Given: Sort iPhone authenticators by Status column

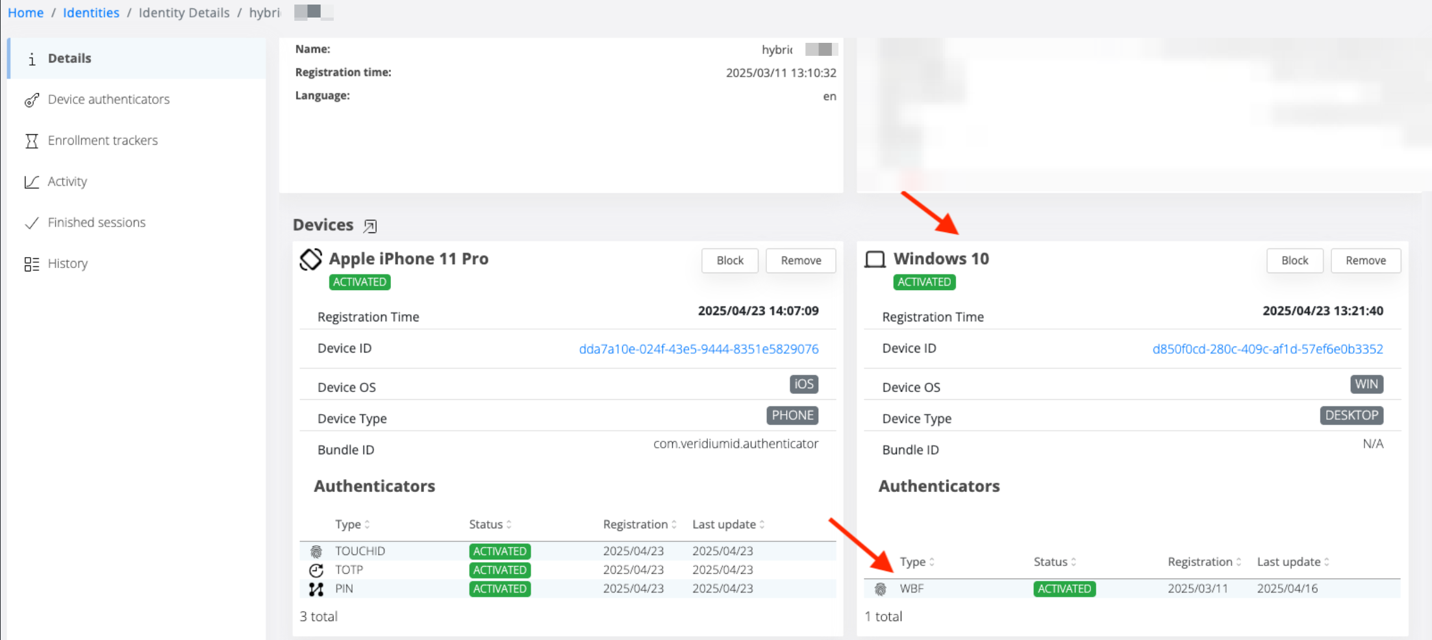Looking at the screenshot, I should [x=490, y=524].
